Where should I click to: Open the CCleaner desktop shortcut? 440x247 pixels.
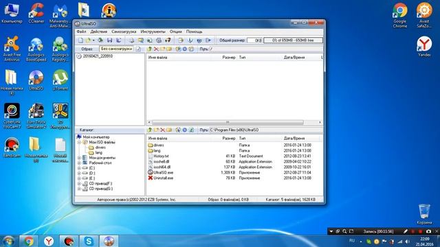pos(36,13)
